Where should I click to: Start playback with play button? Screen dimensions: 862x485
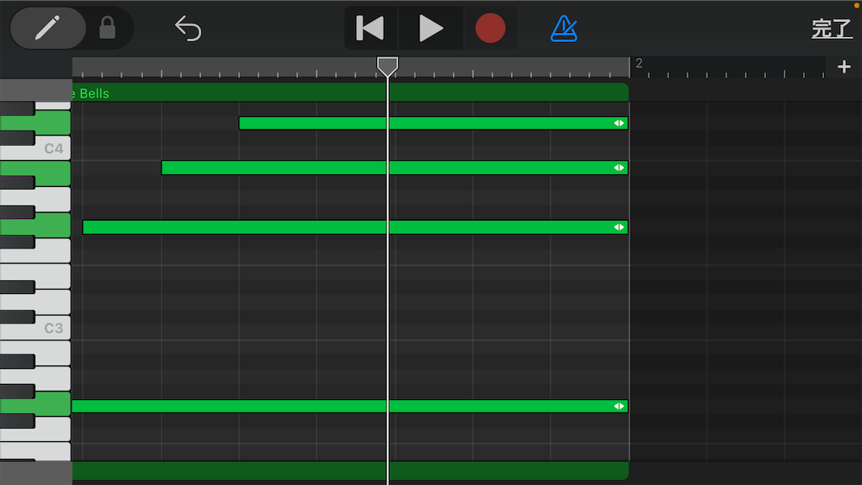(430, 28)
